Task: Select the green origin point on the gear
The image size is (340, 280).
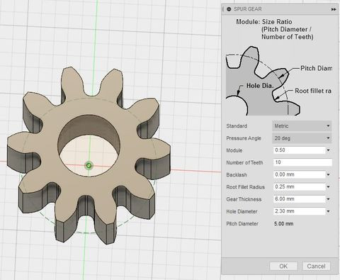Action: coord(89,166)
